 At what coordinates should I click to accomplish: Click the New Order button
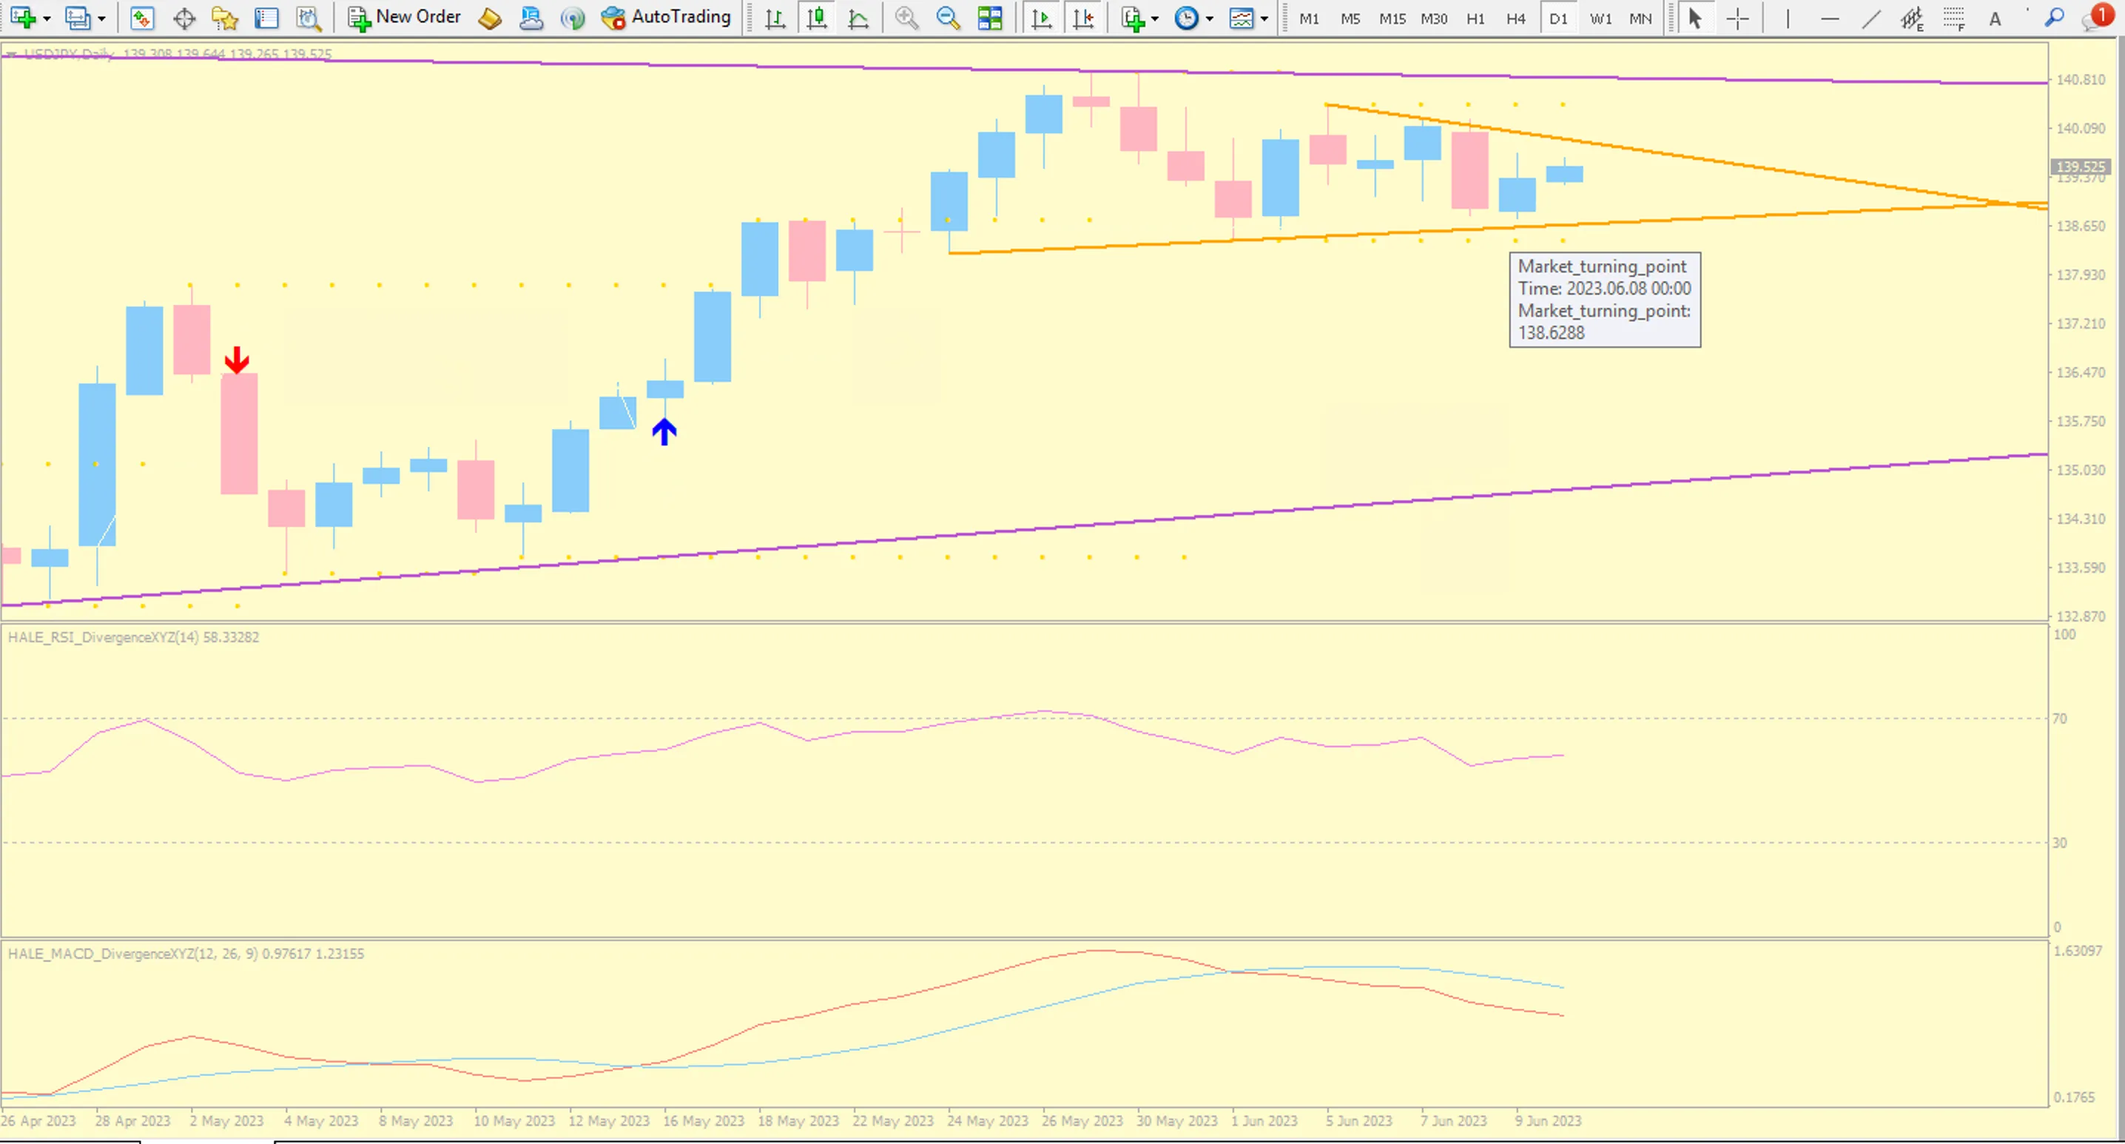point(404,17)
